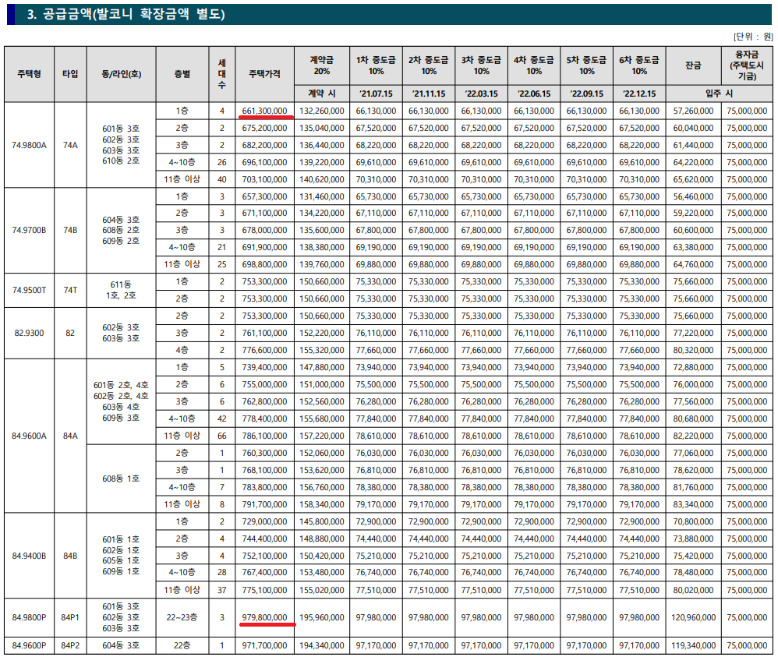Select the '주택가격' column header
The width and height of the screenshot is (778, 664).
coord(264,74)
